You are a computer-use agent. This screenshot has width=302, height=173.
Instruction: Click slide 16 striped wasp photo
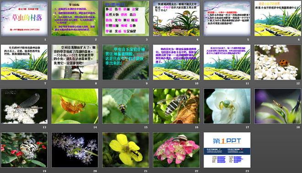coord(177,106)
